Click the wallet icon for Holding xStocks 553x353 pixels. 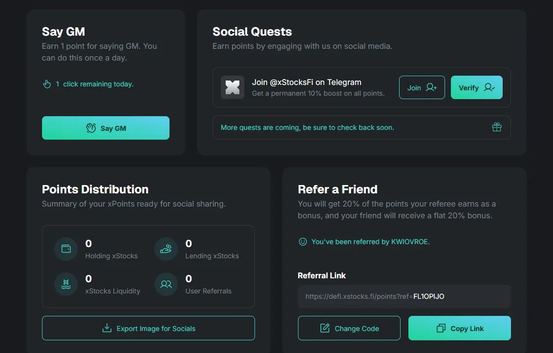66,249
